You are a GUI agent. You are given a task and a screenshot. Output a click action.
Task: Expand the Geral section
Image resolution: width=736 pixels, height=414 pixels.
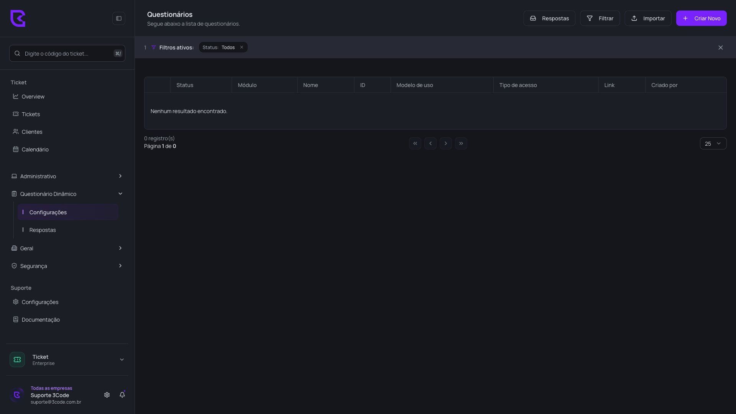click(67, 248)
